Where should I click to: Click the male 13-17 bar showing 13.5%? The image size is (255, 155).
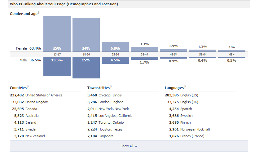pyautogui.click(x=57, y=67)
